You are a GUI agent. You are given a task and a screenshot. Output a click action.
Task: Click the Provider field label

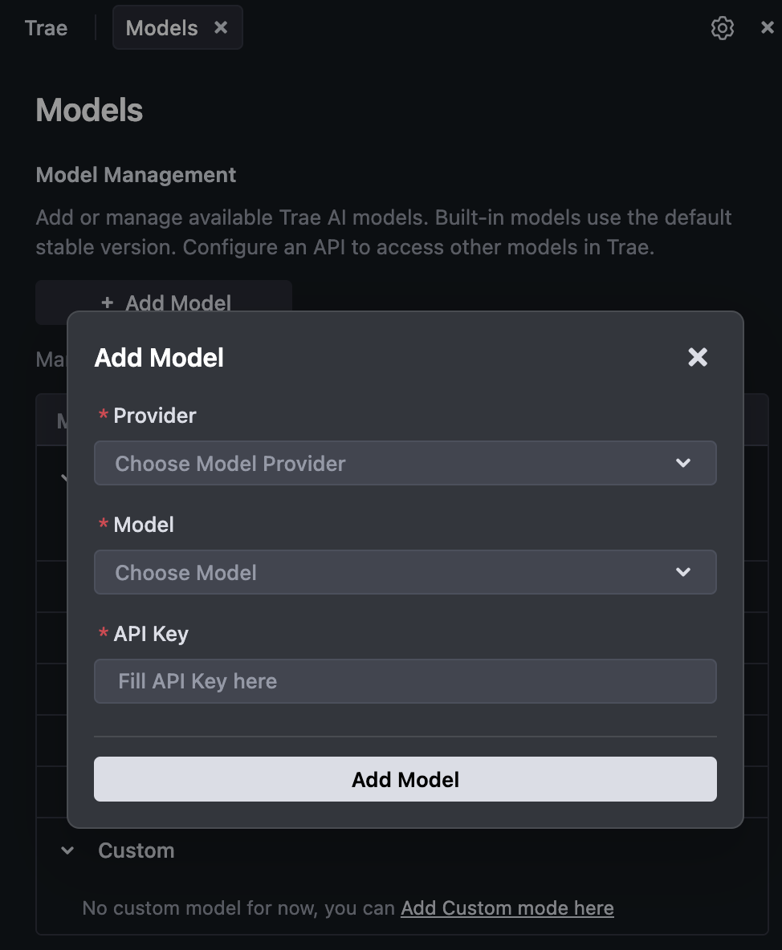(x=154, y=416)
